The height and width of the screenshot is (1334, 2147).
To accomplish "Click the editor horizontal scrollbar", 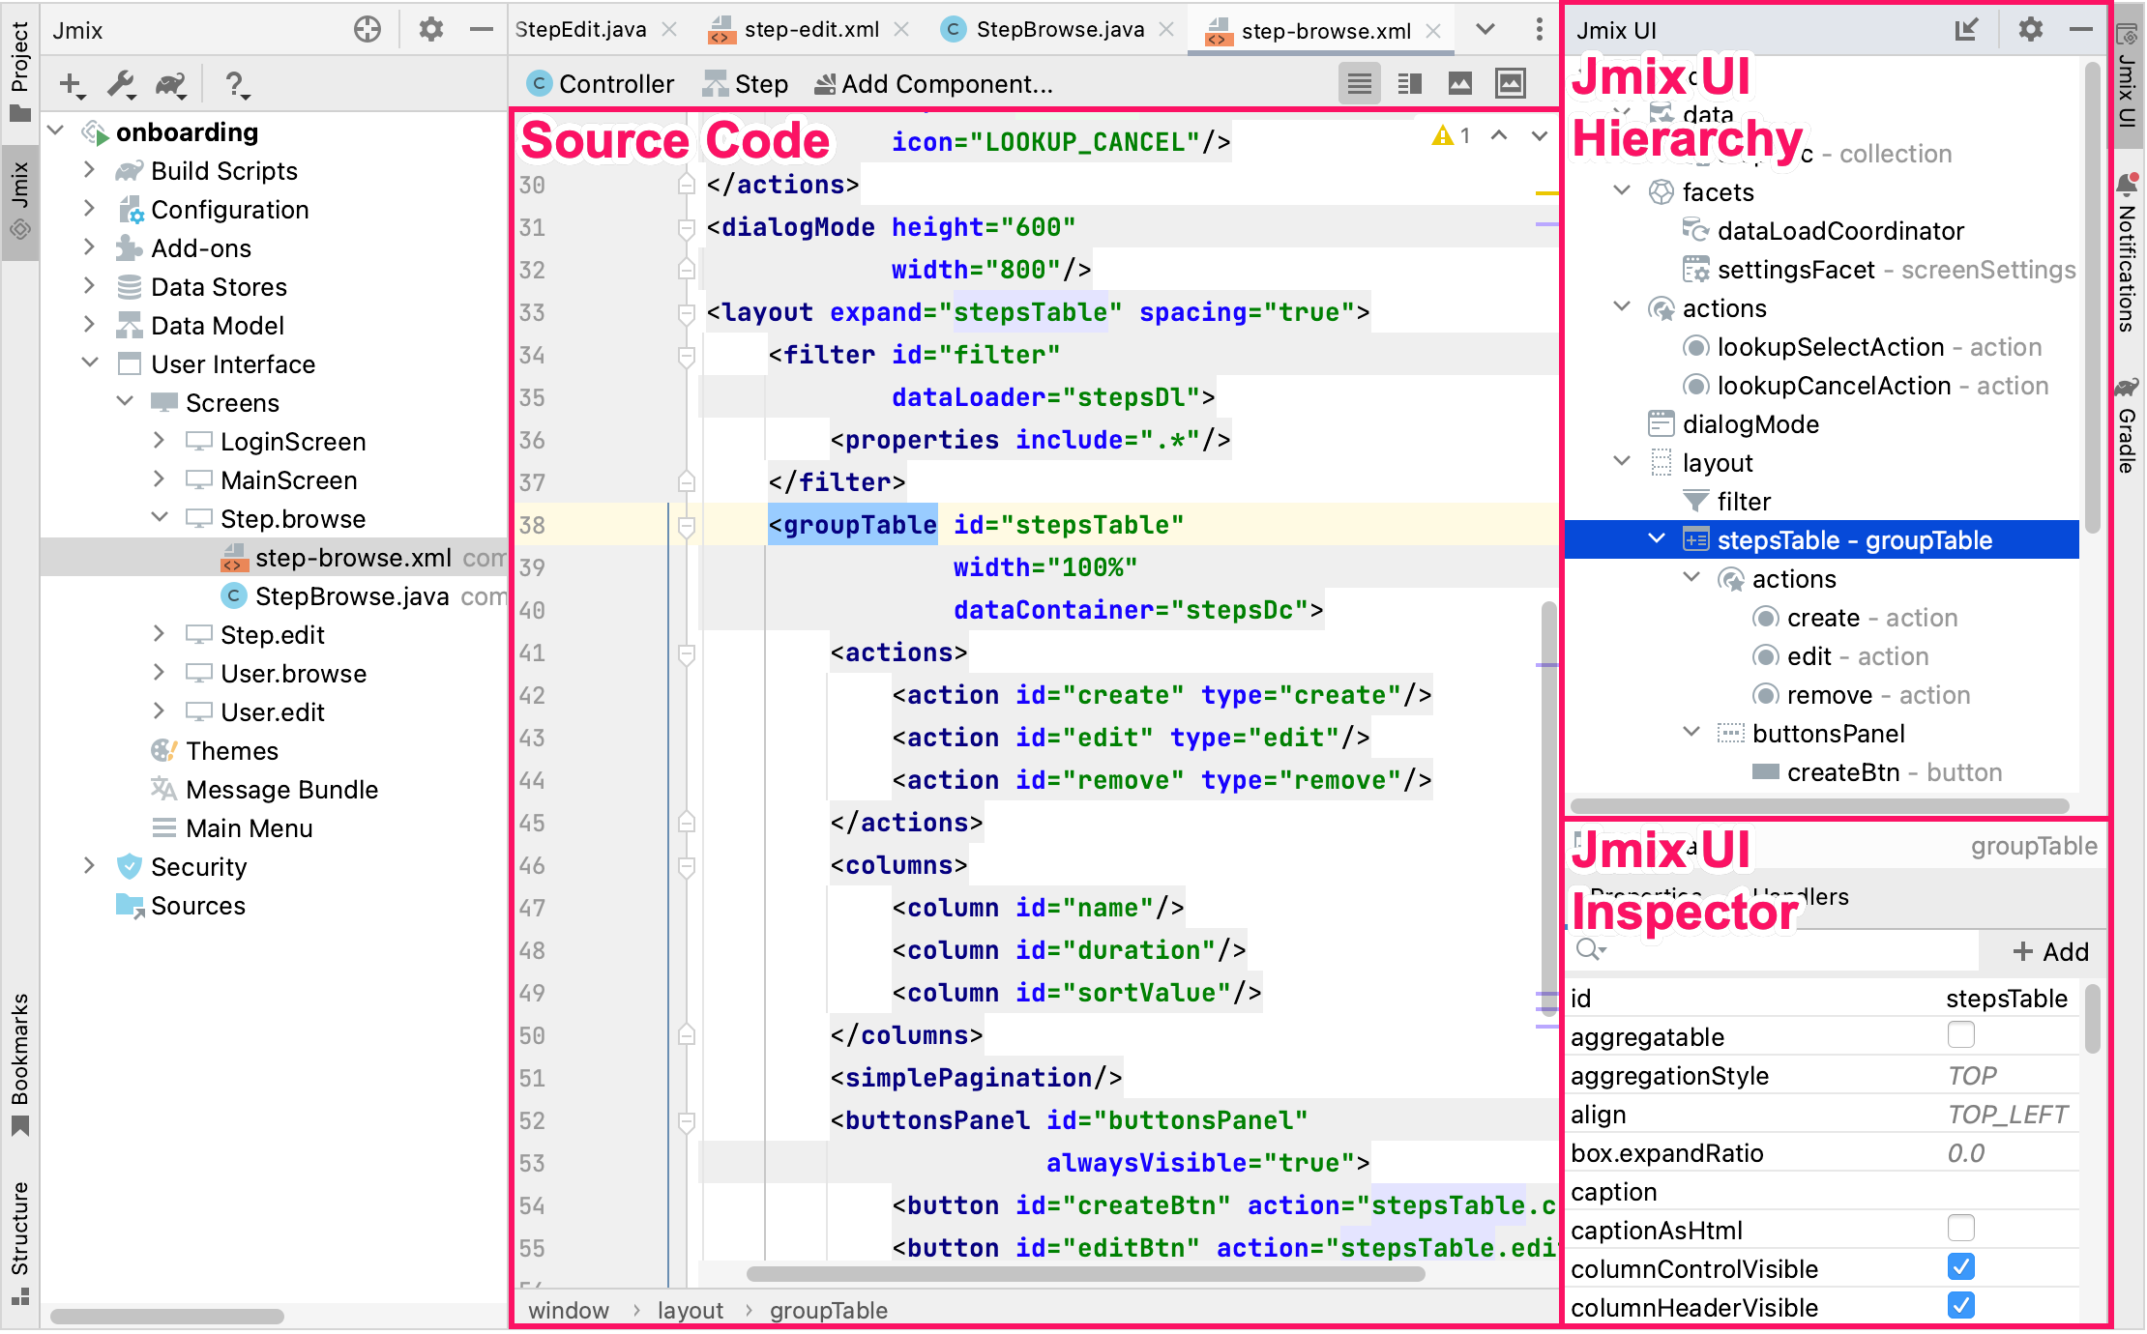I will click(1085, 1274).
